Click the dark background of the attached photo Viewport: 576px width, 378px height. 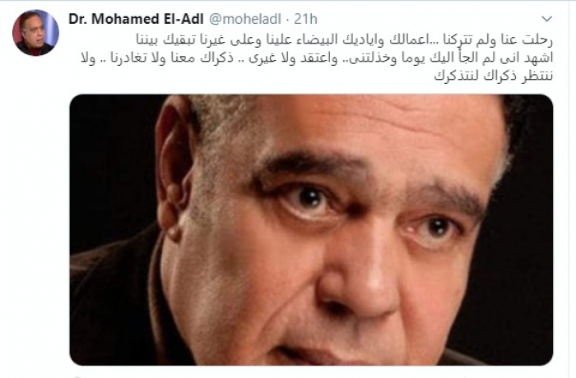(110, 165)
